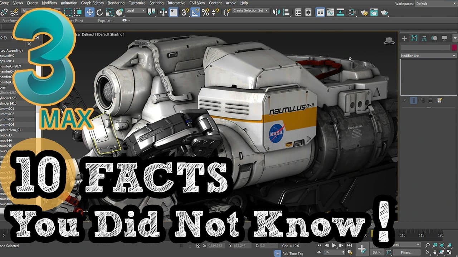Screen dimensions: 458x257
Task: Switch to the Modify command panel tab
Action: tap(414, 38)
